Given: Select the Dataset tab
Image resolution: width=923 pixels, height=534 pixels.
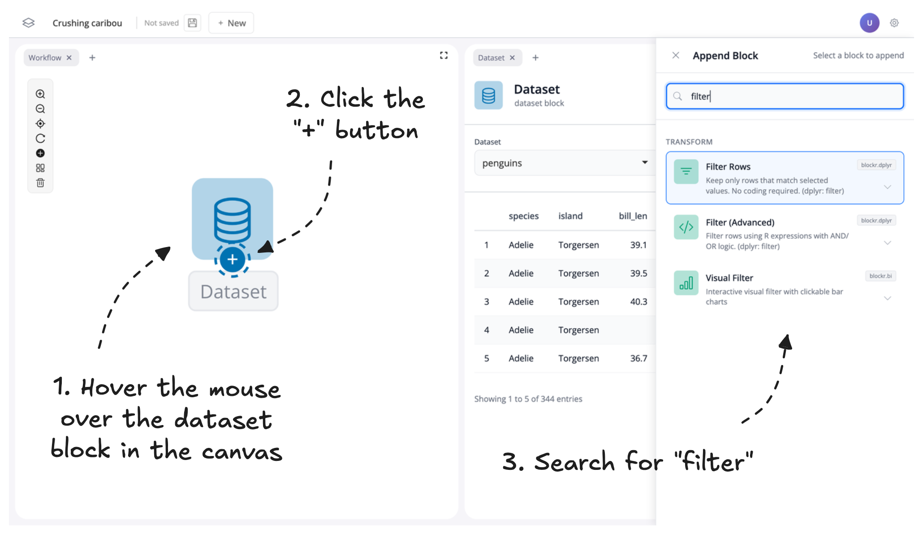Looking at the screenshot, I should tap(491, 57).
